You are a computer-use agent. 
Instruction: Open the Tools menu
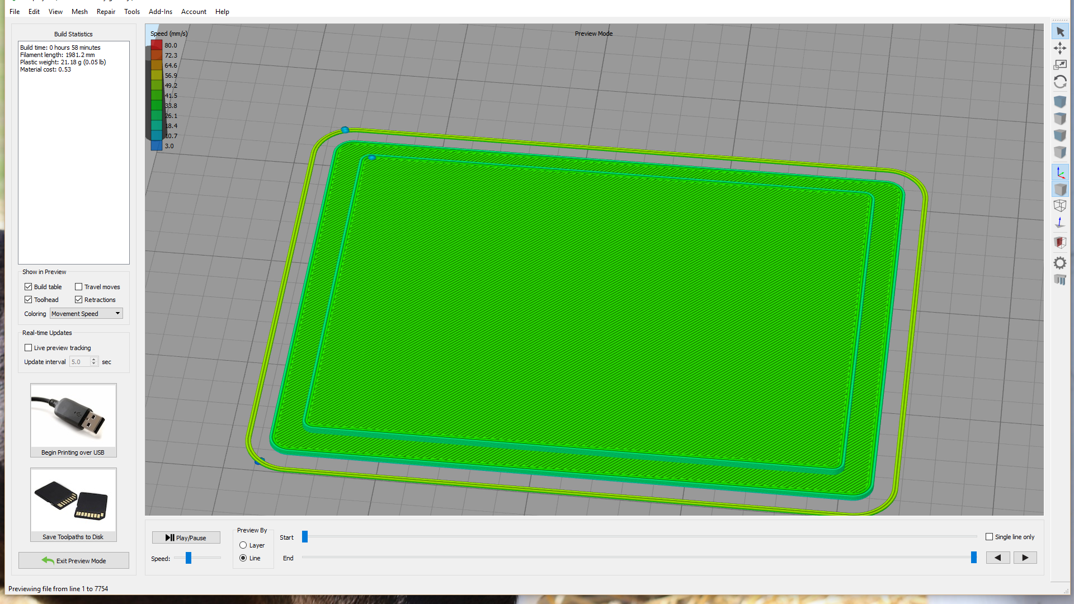click(x=132, y=11)
